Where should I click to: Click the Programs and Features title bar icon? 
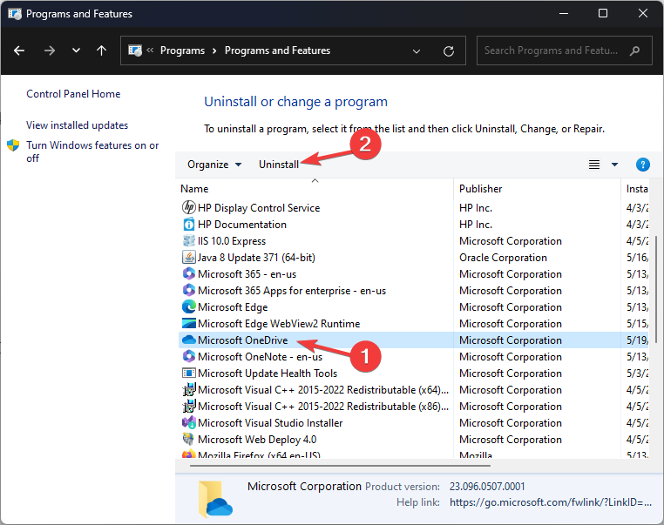pos(15,14)
